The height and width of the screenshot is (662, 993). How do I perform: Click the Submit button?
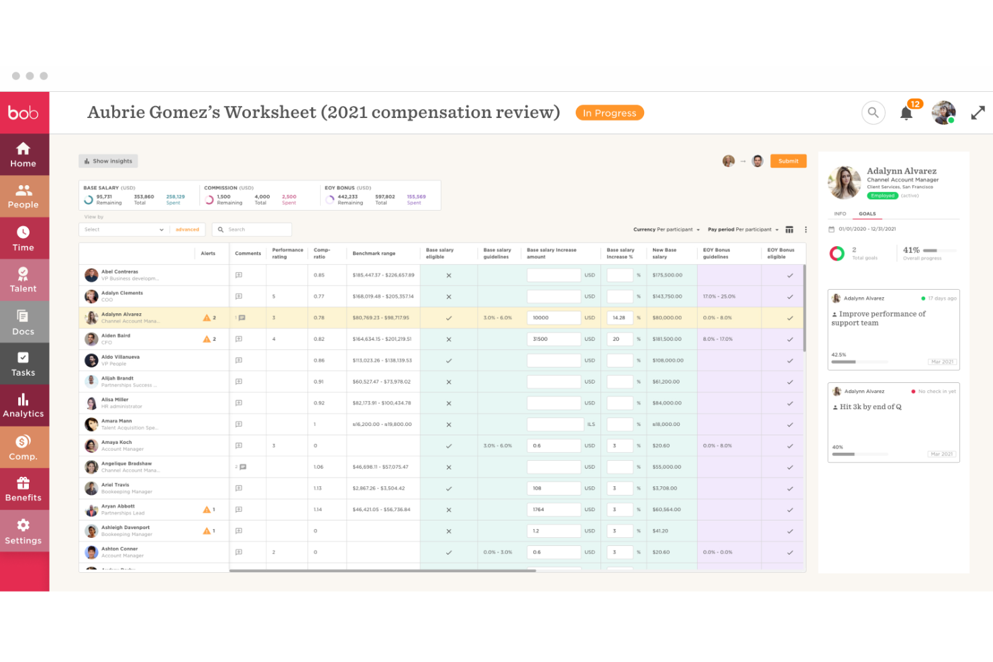click(788, 161)
